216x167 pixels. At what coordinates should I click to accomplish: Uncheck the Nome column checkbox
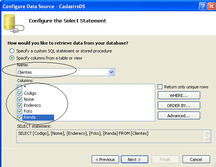point(20,99)
